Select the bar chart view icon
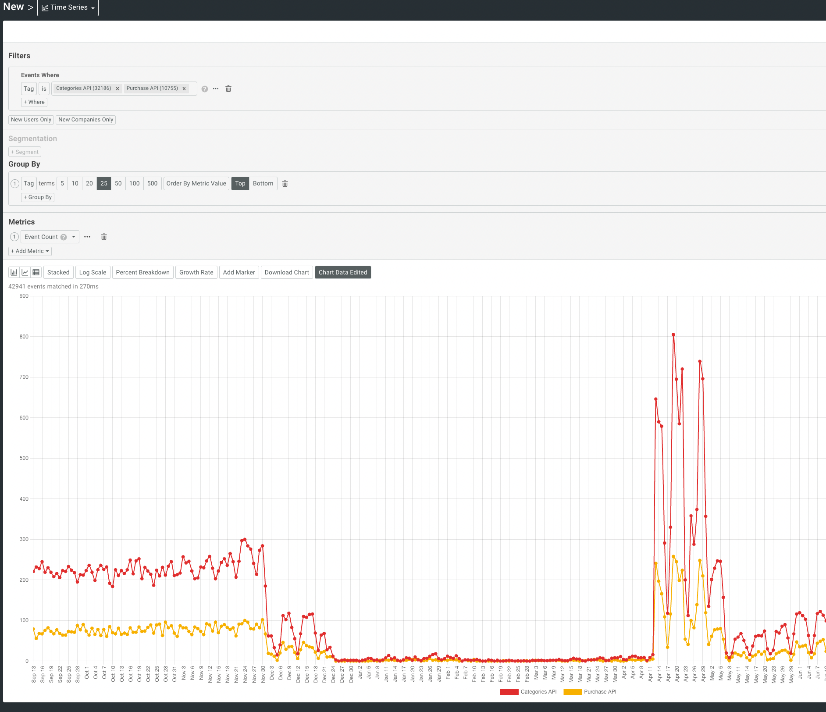826x712 pixels. [x=13, y=272]
